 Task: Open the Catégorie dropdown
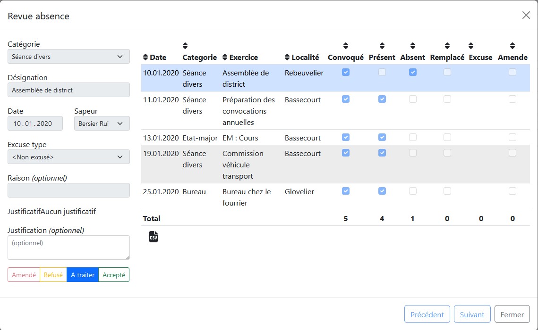pyautogui.click(x=68, y=57)
